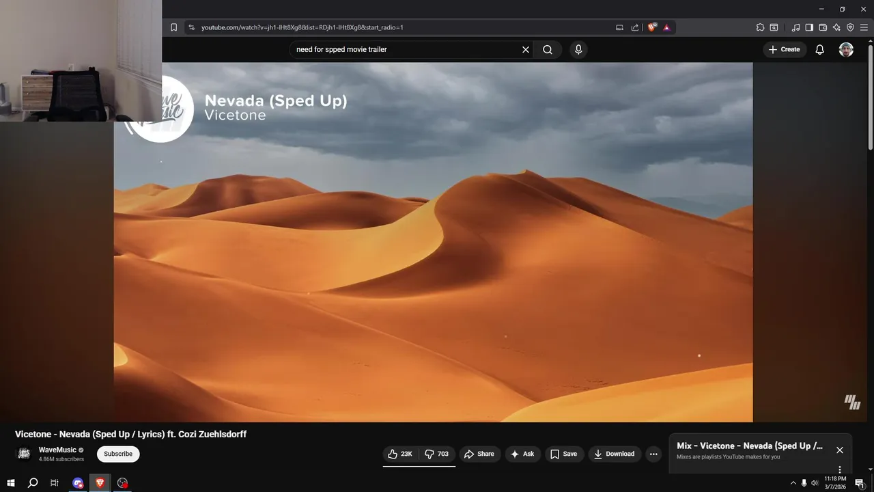Click the system tray microphone icon
The height and width of the screenshot is (492, 874).
(x=804, y=483)
